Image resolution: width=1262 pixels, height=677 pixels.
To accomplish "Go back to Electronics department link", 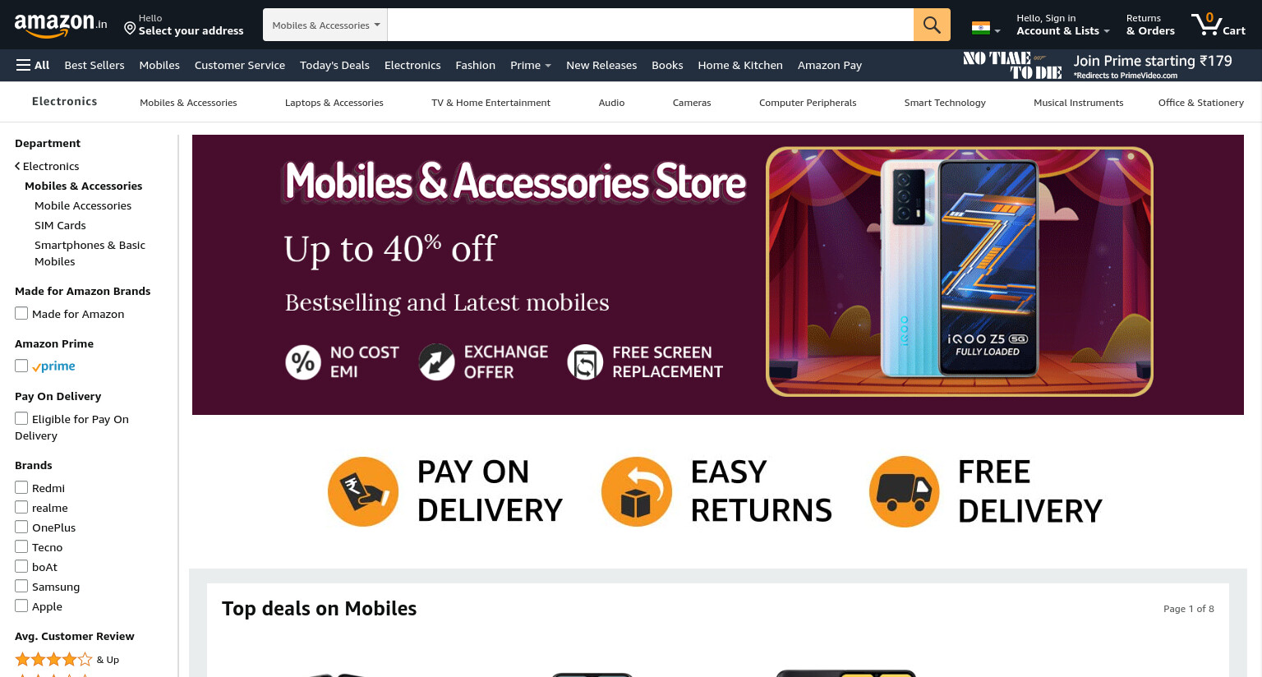I will coord(47,166).
